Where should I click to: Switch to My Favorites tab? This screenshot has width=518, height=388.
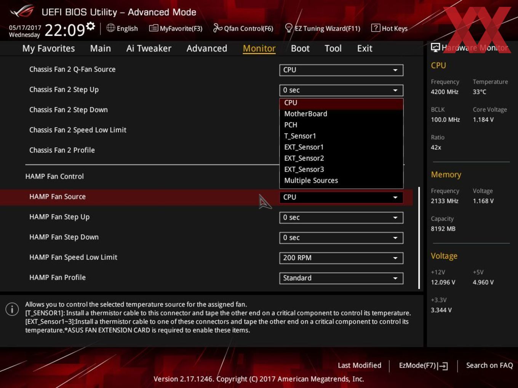(x=48, y=48)
